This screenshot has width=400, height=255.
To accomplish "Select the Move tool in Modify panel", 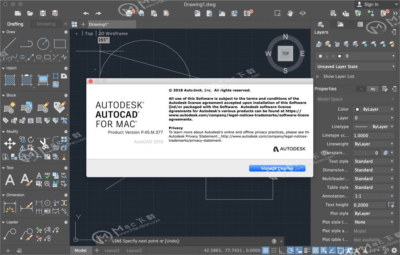I will [x=10, y=144].
